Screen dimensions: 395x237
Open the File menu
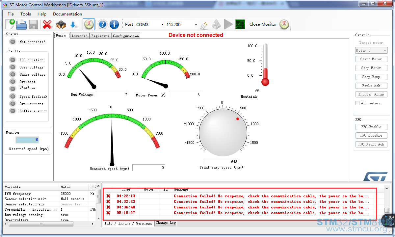[x=11, y=14]
